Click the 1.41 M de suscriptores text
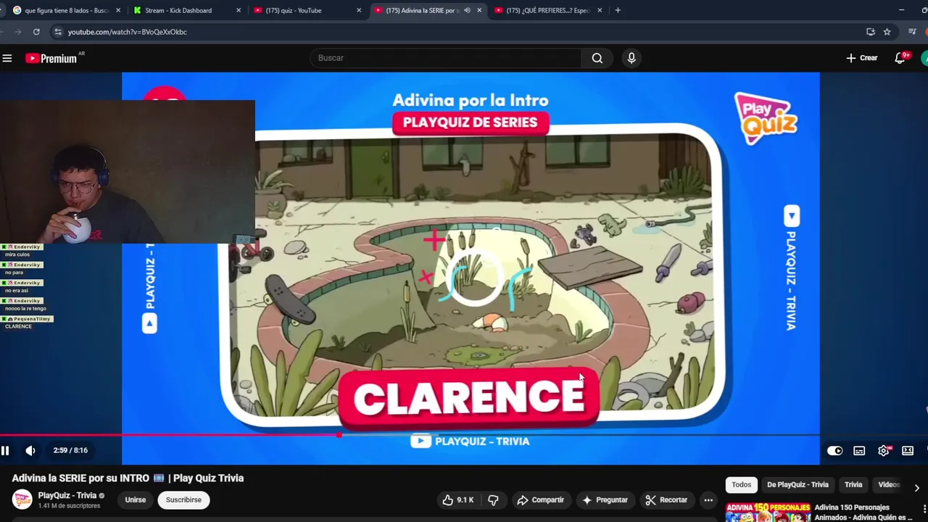The width and height of the screenshot is (928, 522). [x=69, y=505]
